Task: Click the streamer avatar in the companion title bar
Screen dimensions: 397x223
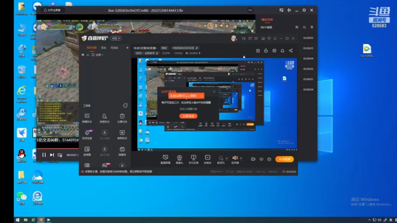Action: point(234,39)
